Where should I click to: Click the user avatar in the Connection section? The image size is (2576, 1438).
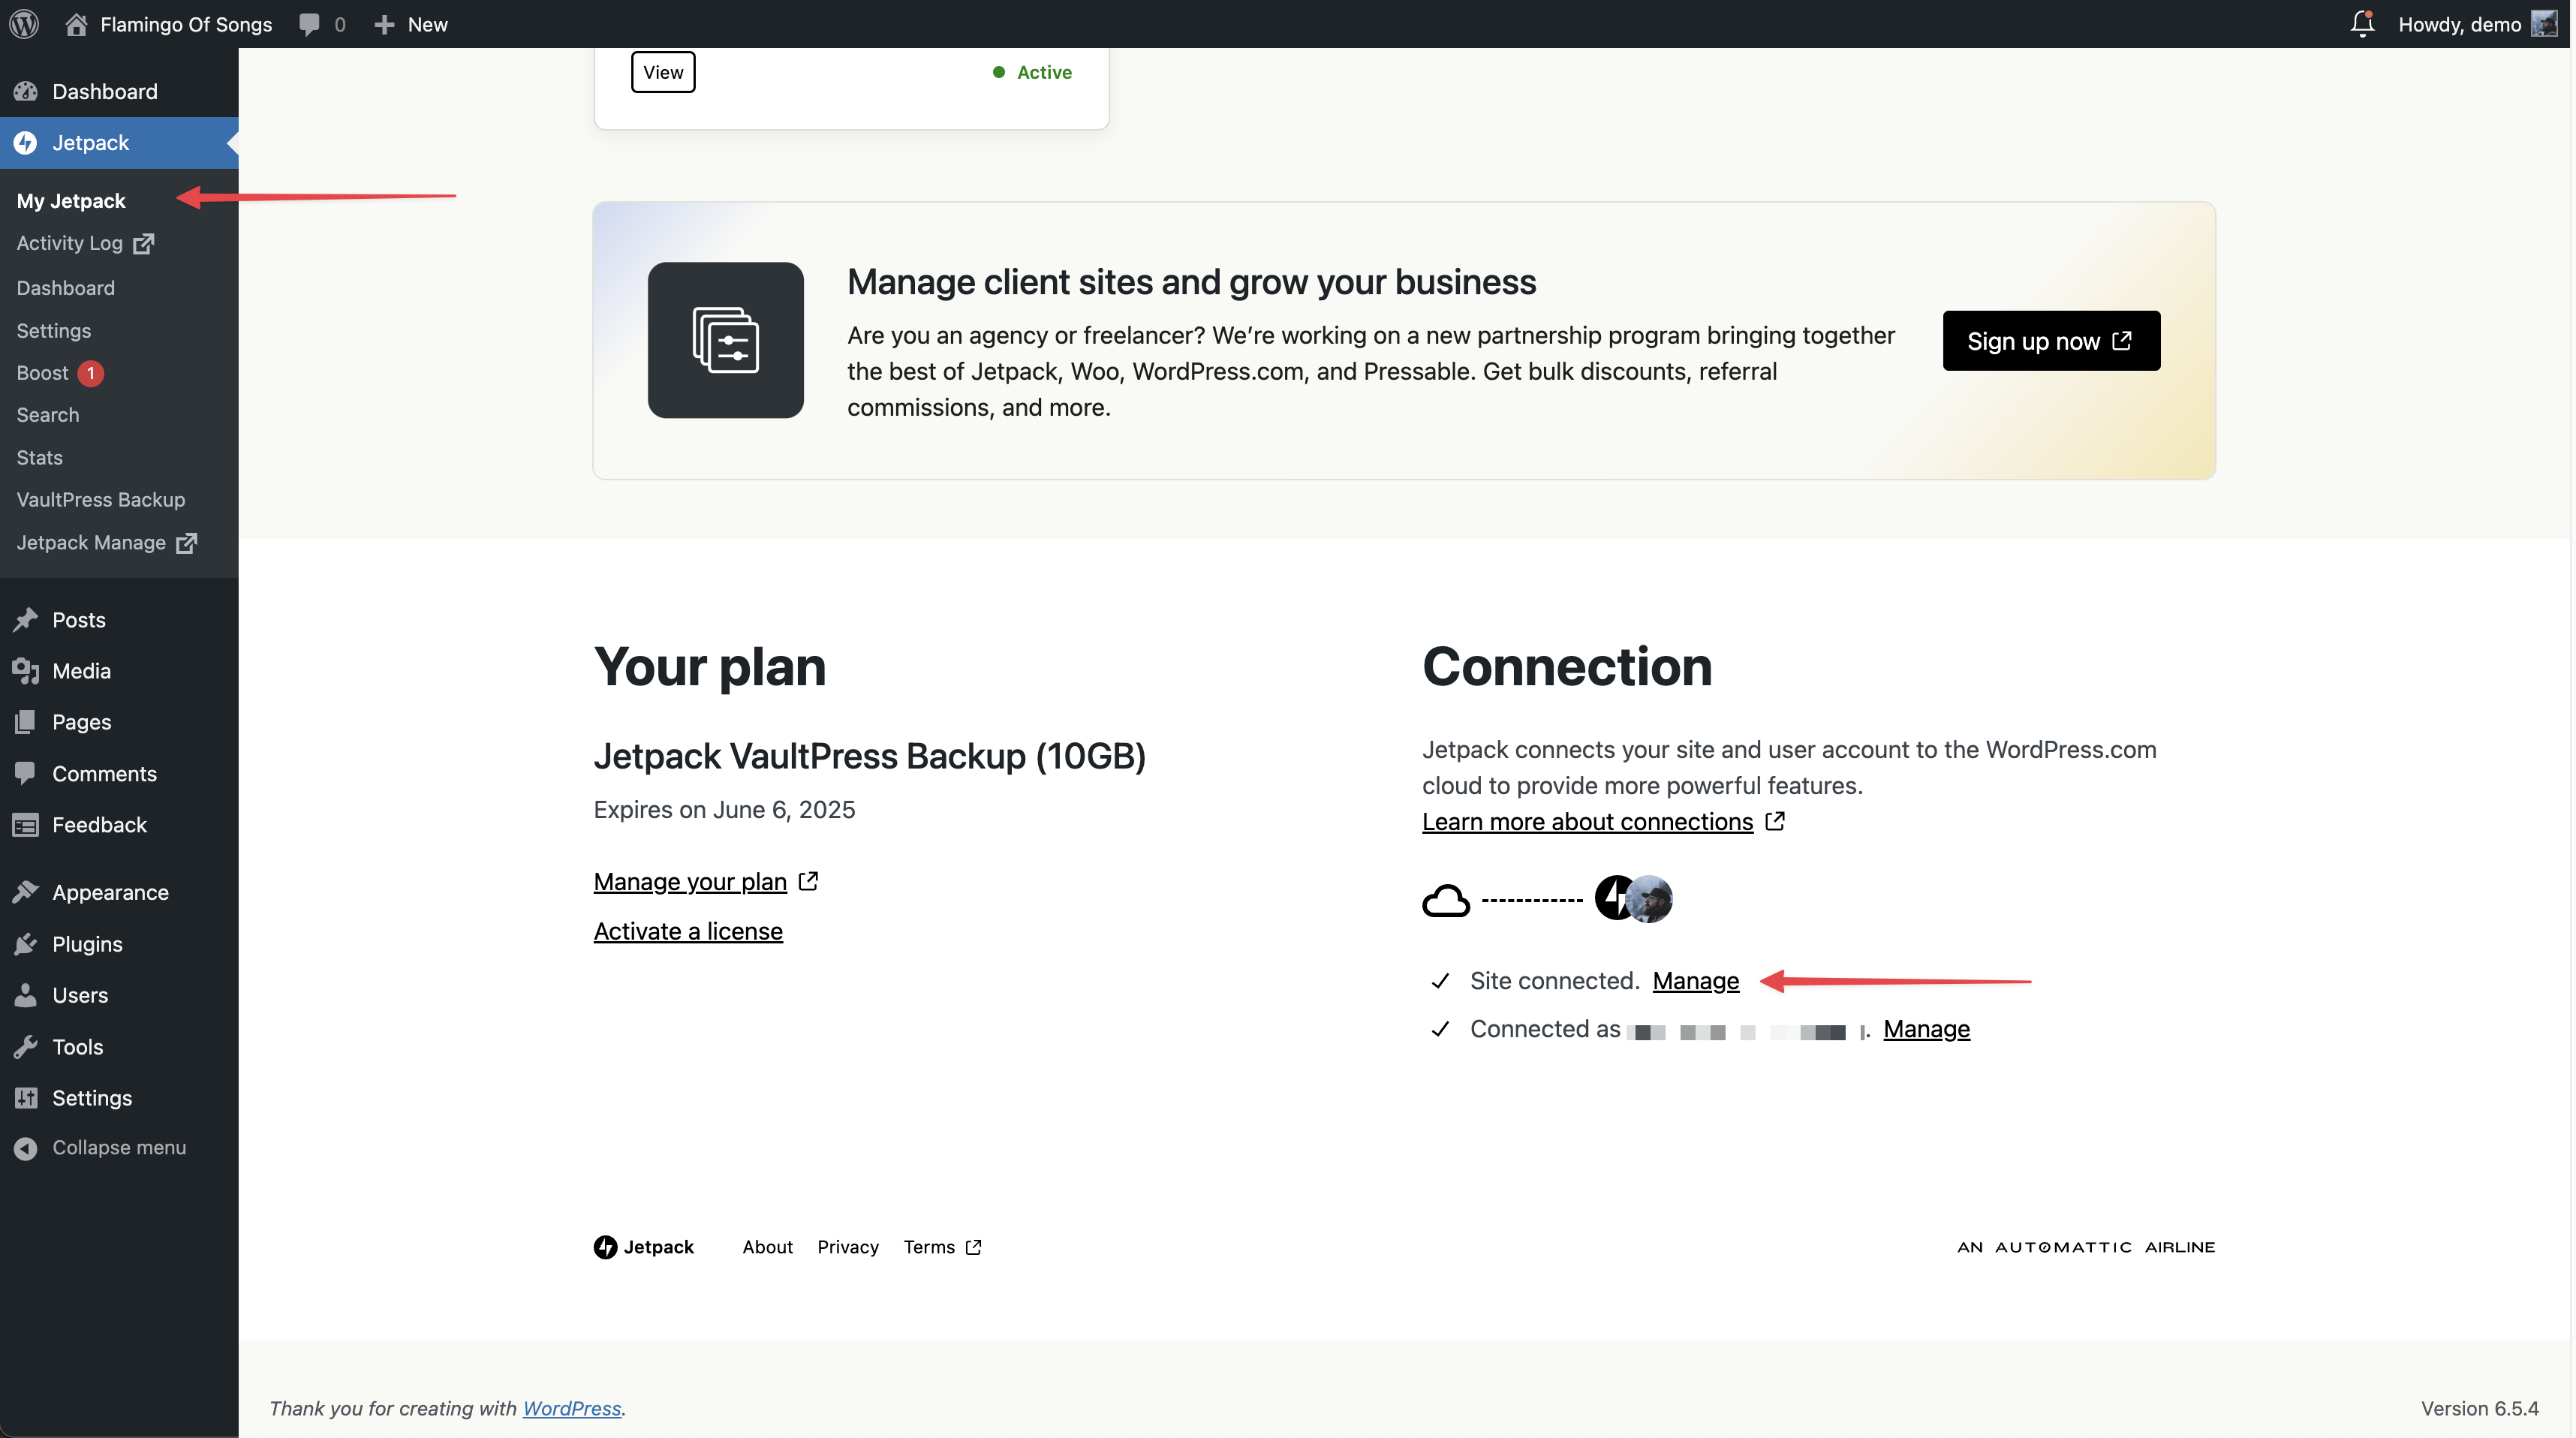[1649, 899]
